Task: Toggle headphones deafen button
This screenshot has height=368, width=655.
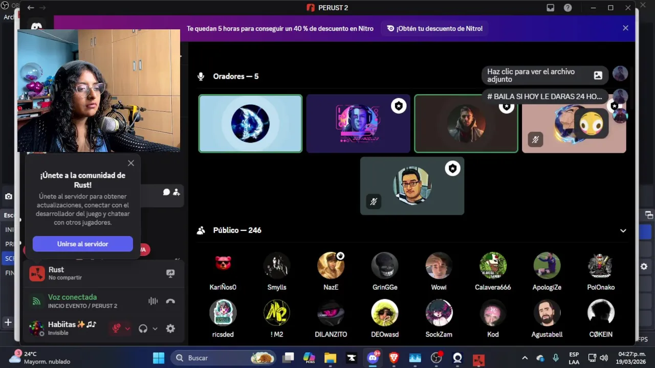Action: [143, 329]
